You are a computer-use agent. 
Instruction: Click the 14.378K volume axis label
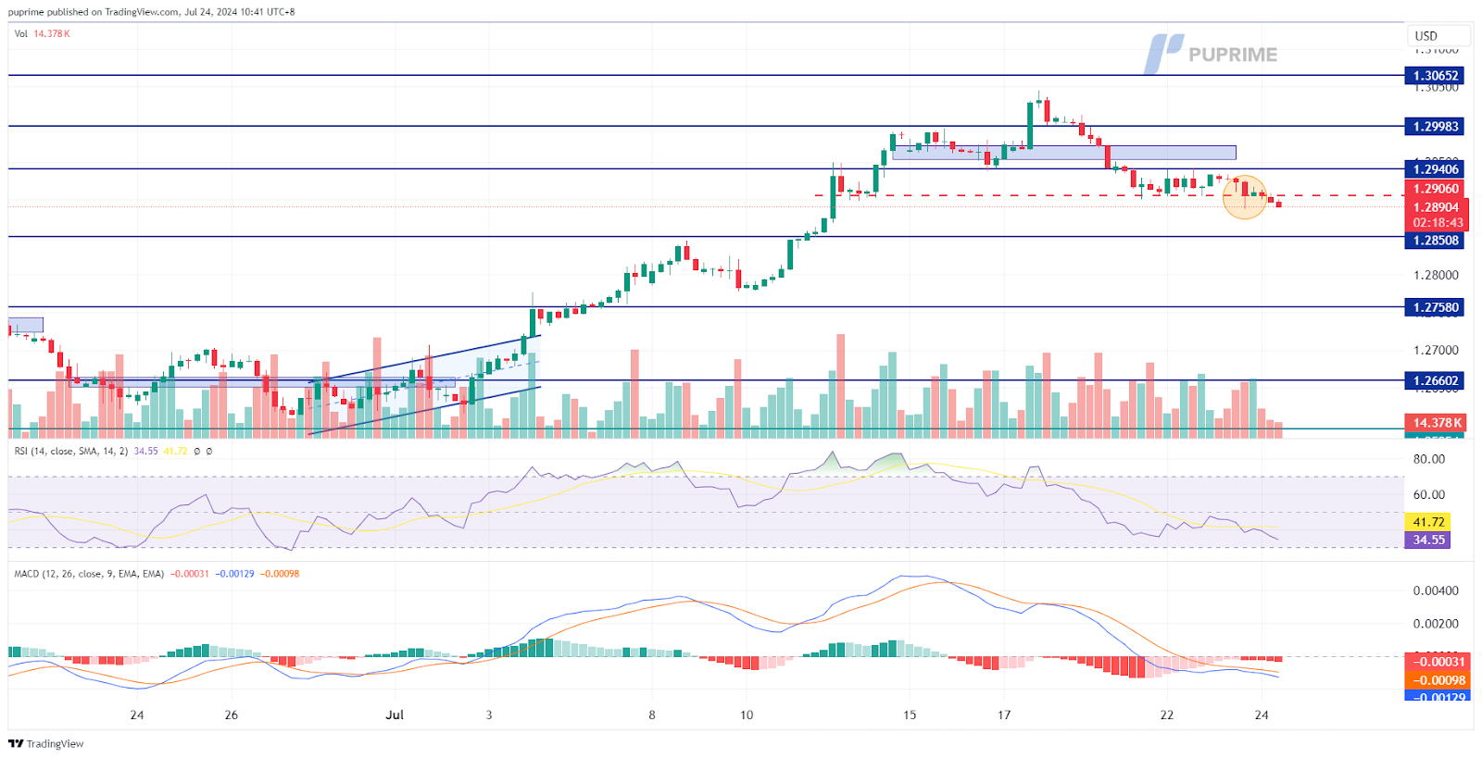click(1437, 423)
